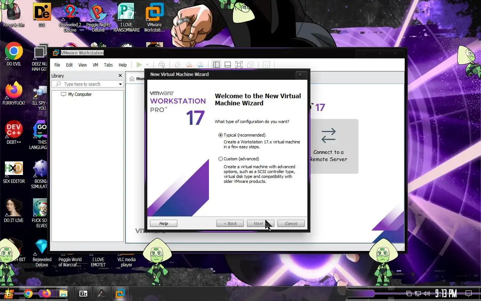Click the Enter Full Screen icon
The width and height of the screenshot is (481, 301).
239,65
